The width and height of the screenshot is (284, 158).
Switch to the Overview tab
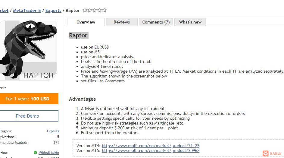click(86, 22)
